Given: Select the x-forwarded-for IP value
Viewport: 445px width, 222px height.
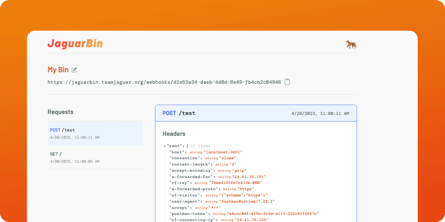Looking at the screenshot, I should 249,177.
